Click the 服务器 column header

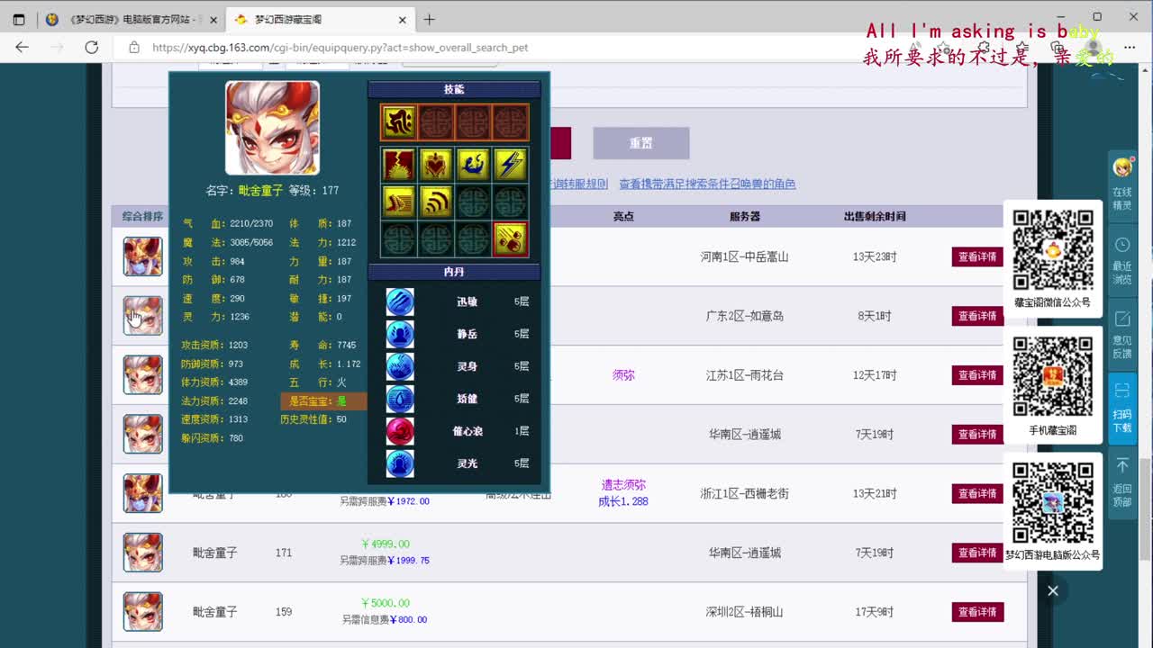pos(745,216)
